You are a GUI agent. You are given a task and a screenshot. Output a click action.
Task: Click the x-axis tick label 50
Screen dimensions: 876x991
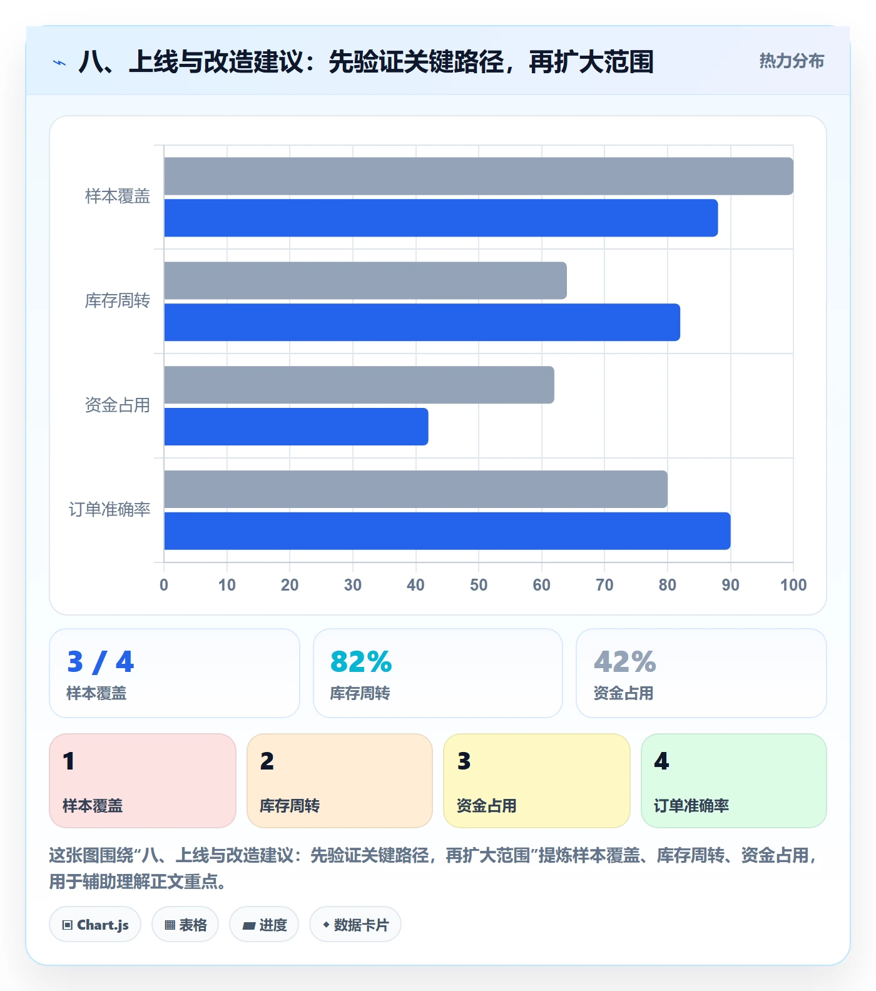479,585
